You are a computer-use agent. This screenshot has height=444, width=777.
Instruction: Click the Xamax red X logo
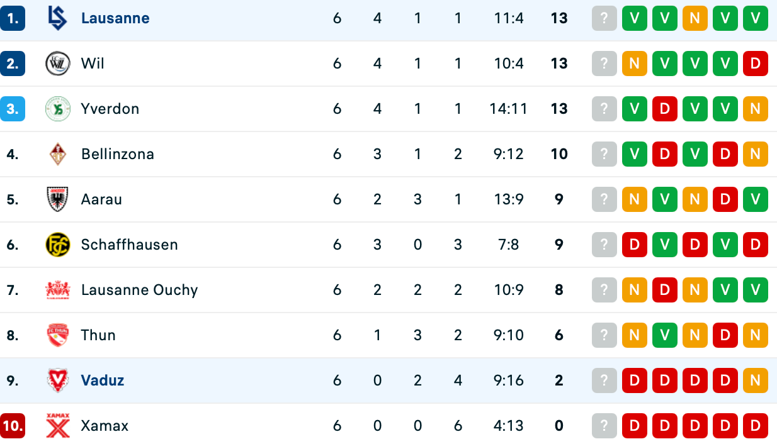(x=57, y=426)
